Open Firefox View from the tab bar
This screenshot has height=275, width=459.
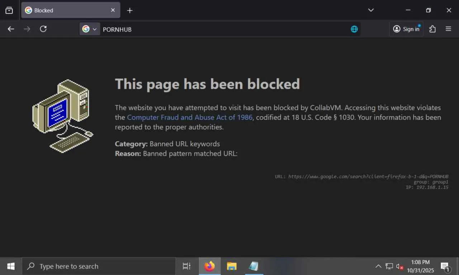click(x=9, y=10)
